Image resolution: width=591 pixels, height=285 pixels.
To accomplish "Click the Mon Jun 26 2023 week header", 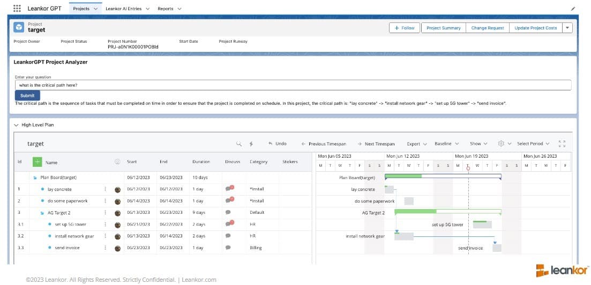I will [x=540, y=156].
